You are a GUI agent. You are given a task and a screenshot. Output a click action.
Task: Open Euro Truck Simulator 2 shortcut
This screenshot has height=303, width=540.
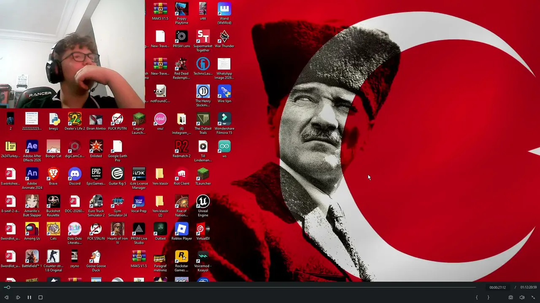click(x=96, y=206)
